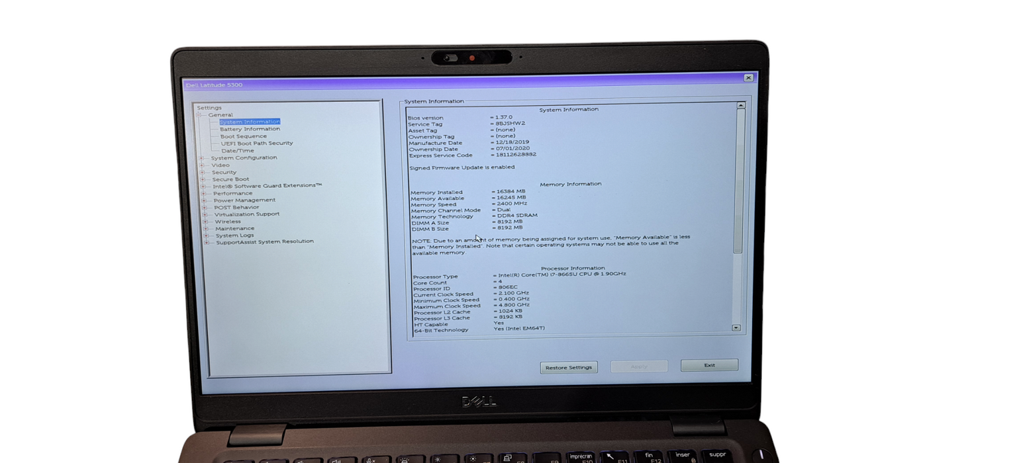Open UEFI Boot Path Security
The height and width of the screenshot is (463, 1029).
point(257,143)
